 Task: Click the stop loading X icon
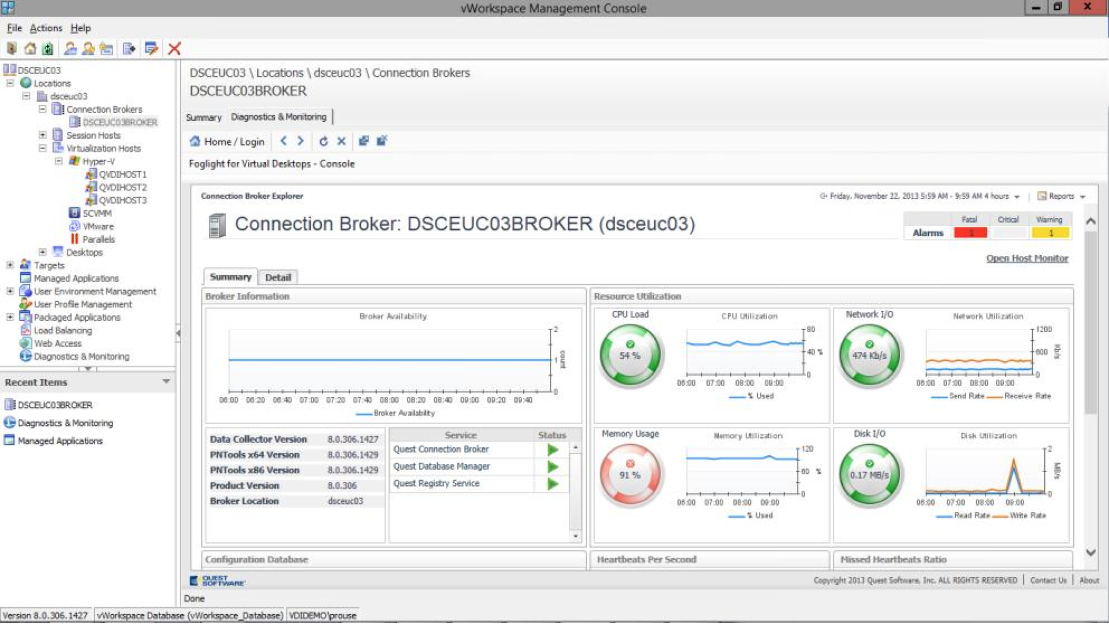[341, 141]
